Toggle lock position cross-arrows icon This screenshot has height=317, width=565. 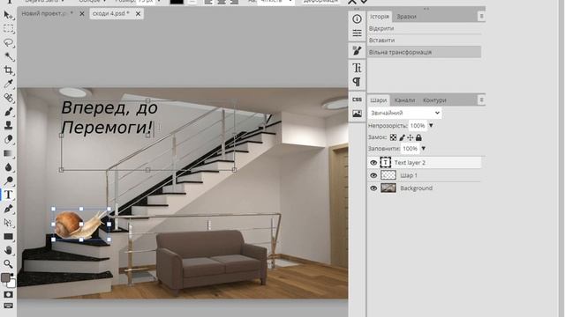(410, 137)
